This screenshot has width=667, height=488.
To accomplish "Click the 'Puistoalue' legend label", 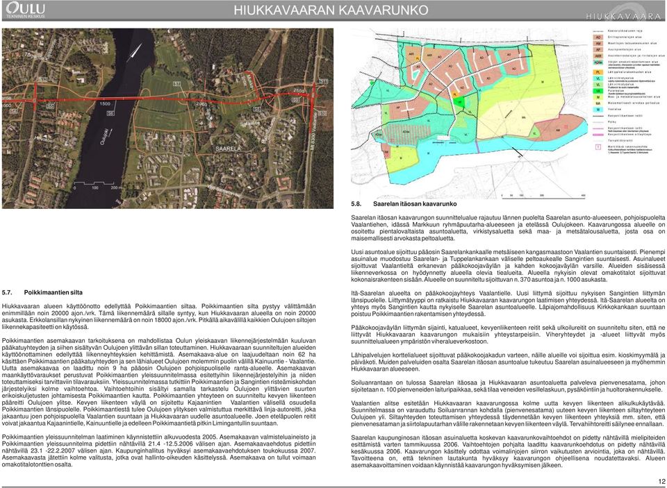I will [616, 90].
